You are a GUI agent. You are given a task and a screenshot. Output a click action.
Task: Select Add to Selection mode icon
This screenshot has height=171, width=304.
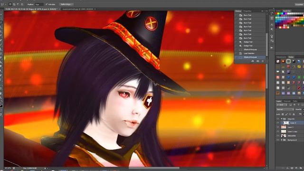coord(14,4)
